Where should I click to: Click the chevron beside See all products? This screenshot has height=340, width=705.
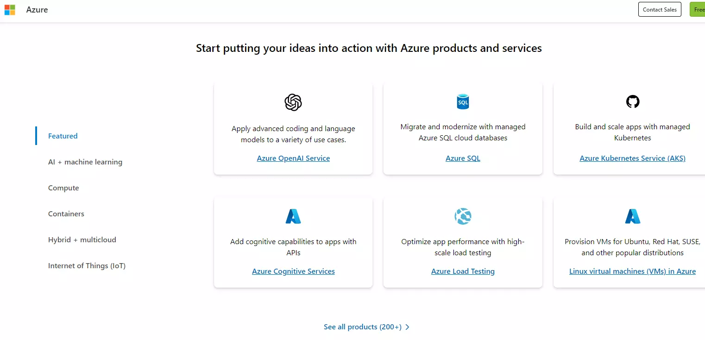pyautogui.click(x=407, y=327)
